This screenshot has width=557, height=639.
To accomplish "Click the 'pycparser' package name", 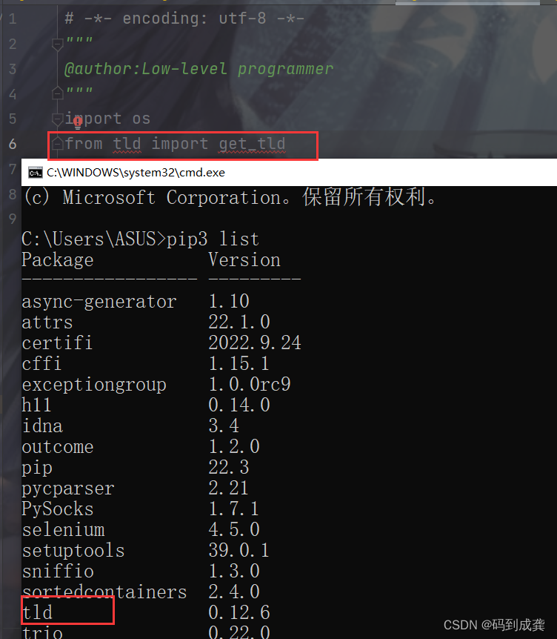I will tap(68, 489).
